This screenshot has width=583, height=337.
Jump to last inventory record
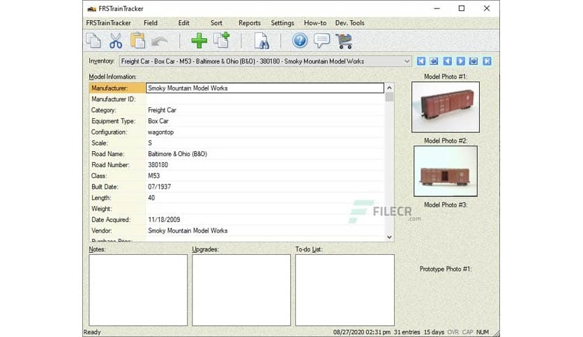click(487, 61)
